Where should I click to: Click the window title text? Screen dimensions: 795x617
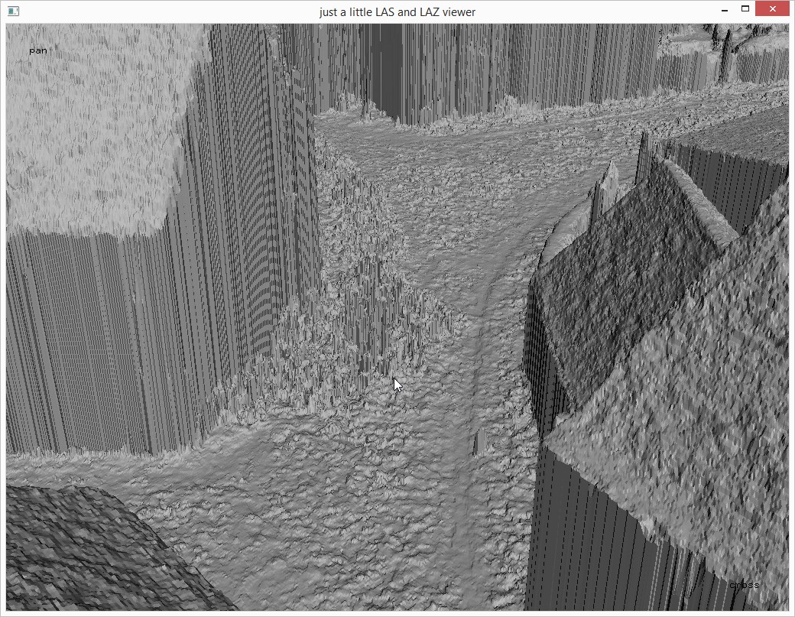397,11
